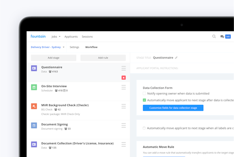Expand Delivery Driver - Sydney job selector arrow
Screen dimensions: 234x157
[64, 47]
